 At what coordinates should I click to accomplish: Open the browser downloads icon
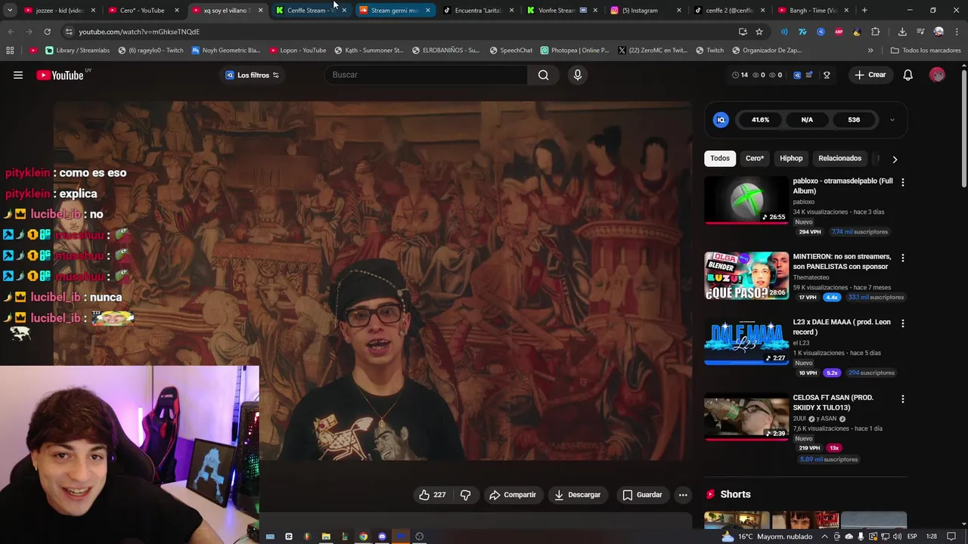[x=902, y=32]
